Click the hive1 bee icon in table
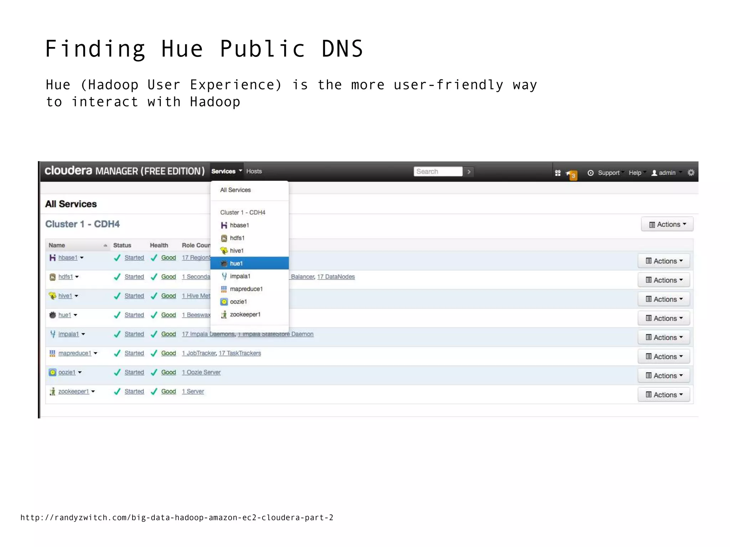Viewport: 730px width, 547px height. point(52,296)
